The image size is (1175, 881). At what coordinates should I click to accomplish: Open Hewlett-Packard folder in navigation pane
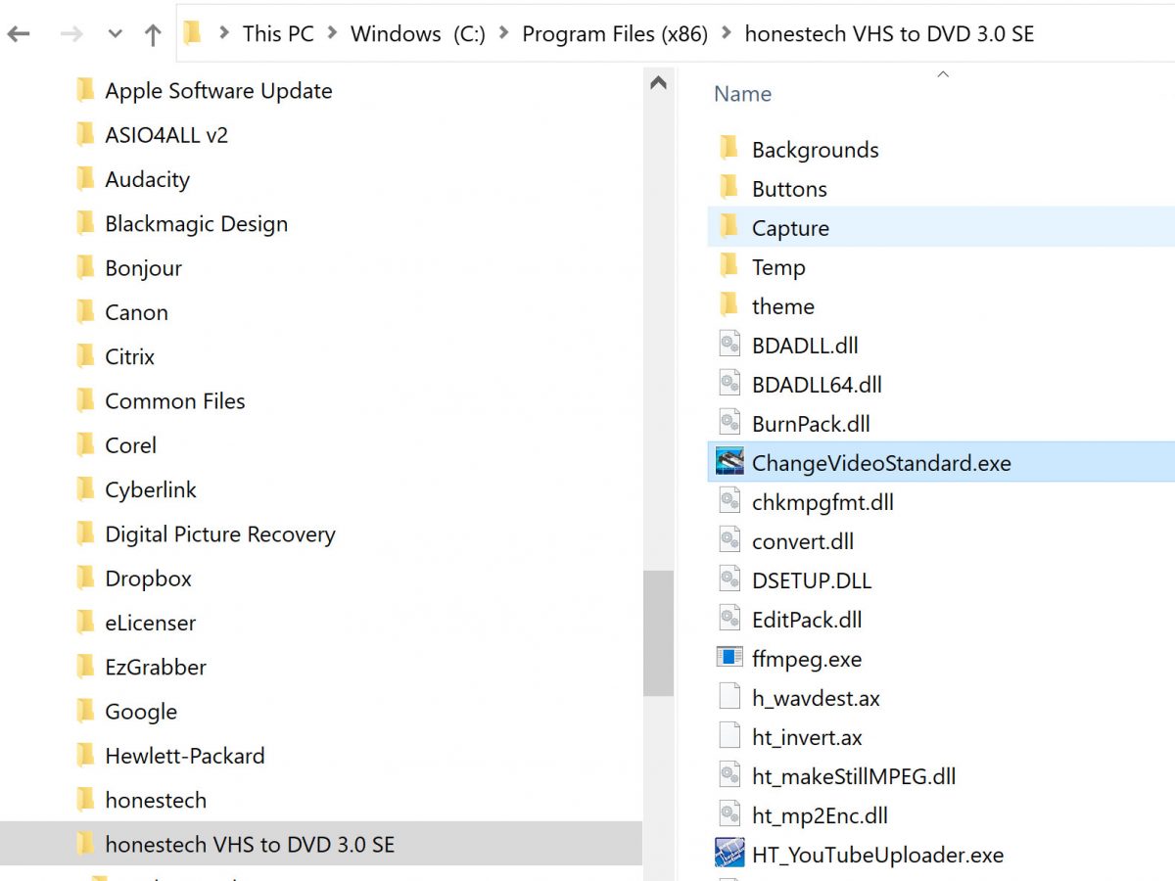(184, 756)
